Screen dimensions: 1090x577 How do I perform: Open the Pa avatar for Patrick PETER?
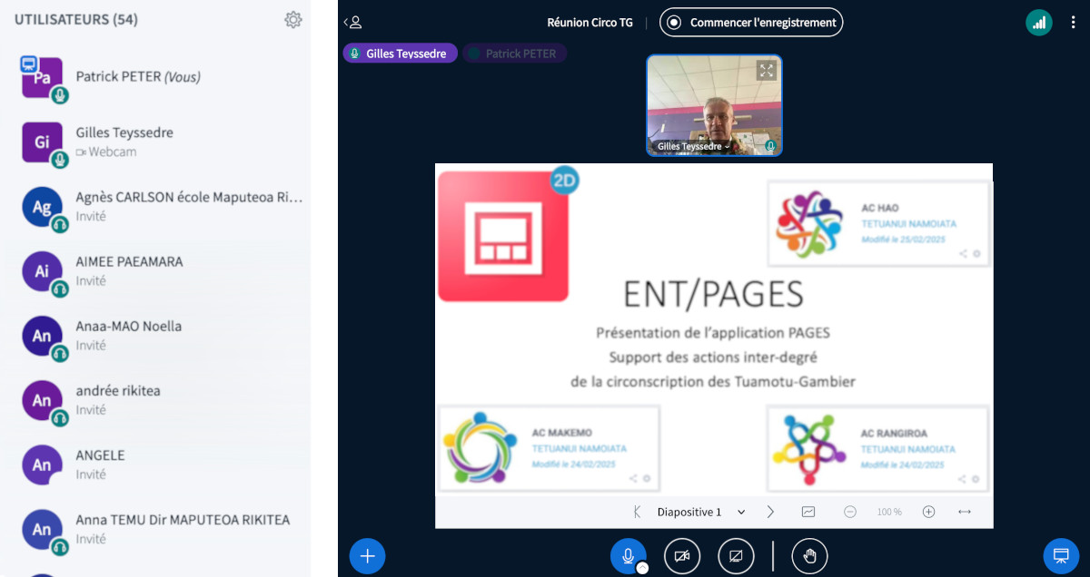[x=43, y=78]
